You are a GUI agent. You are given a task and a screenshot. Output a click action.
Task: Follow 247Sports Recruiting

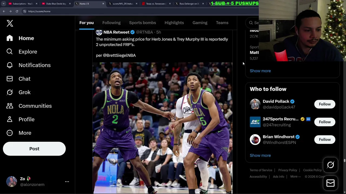pyautogui.click(x=325, y=122)
